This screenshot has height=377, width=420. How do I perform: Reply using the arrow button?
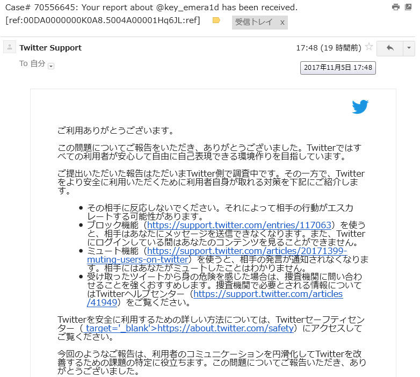[x=390, y=48]
